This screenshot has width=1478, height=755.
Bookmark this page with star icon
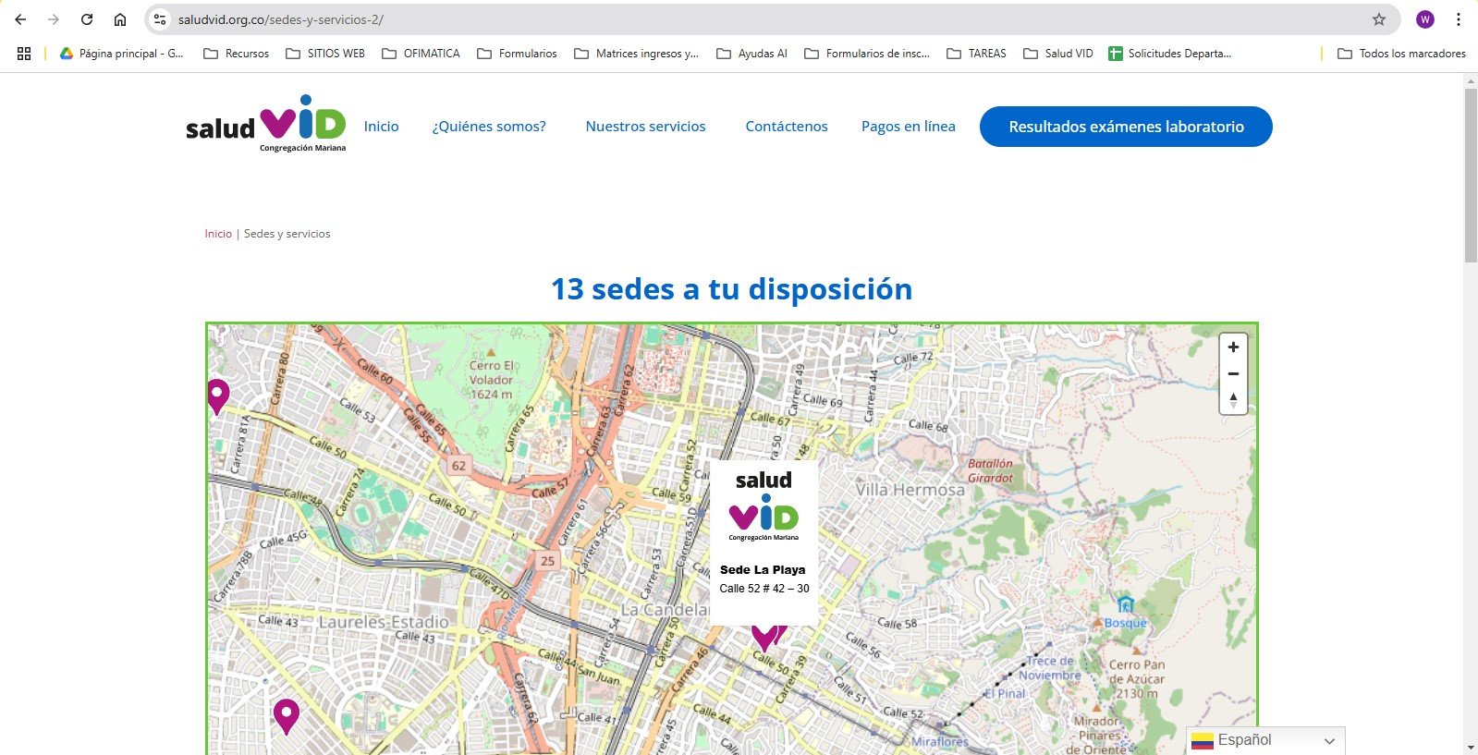coord(1378,19)
